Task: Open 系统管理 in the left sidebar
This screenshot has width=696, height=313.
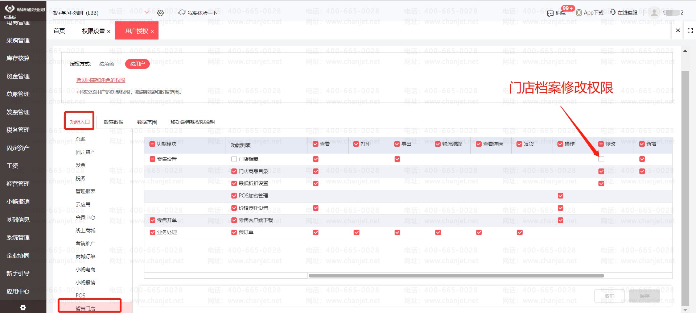Action: coord(18,237)
